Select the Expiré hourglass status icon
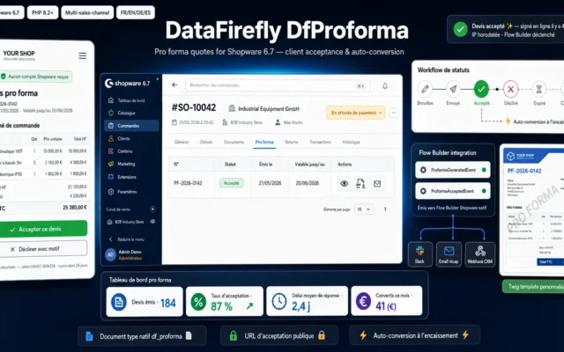This screenshot has width=564, height=352. [x=538, y=89]
